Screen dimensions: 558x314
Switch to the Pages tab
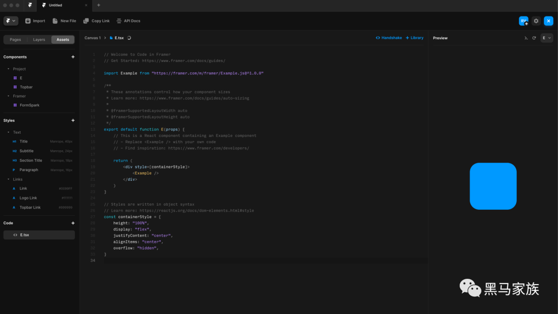click(16, 40)
